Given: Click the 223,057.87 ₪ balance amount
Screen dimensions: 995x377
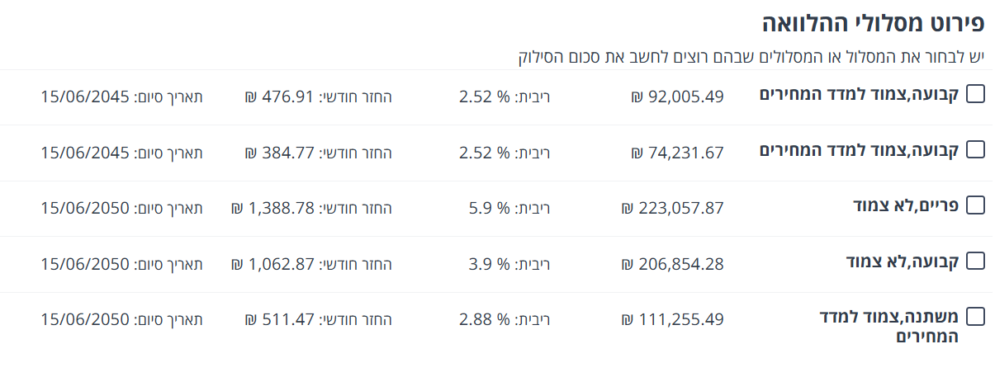Looking at the screenshot, I should click(x=672, y=209).
